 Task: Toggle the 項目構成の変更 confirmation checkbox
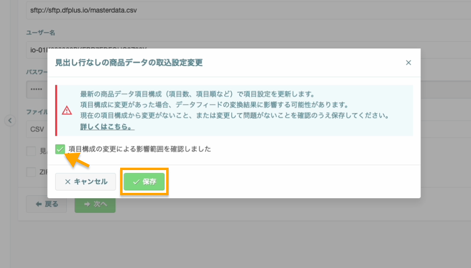[x=60, y=149]
